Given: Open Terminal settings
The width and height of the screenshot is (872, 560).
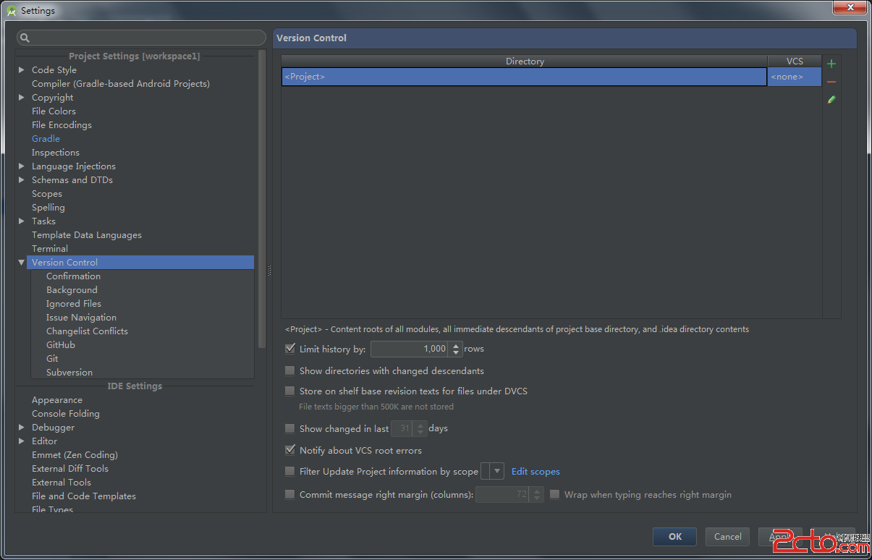Looking at the screenshot, I should 50,249.
